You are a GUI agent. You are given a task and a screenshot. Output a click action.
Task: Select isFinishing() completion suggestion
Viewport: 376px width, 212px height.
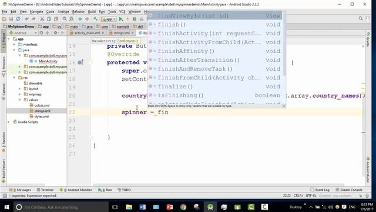coord(215,95)
